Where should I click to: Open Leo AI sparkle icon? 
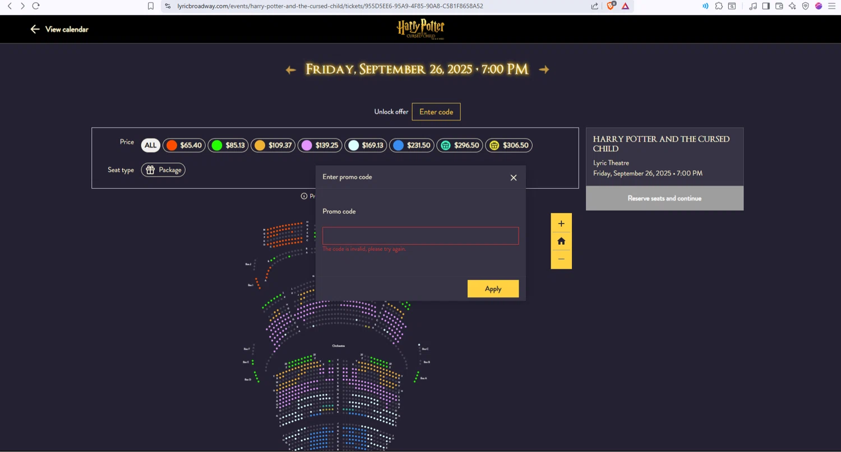point(792,6)
